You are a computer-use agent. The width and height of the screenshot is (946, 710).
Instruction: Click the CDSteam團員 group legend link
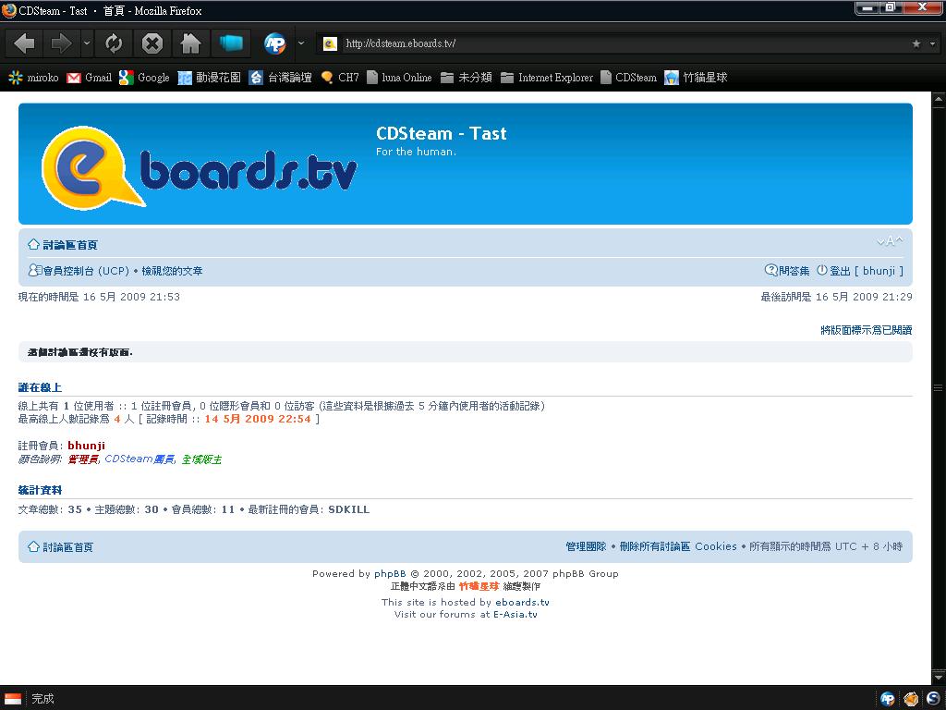139,459
